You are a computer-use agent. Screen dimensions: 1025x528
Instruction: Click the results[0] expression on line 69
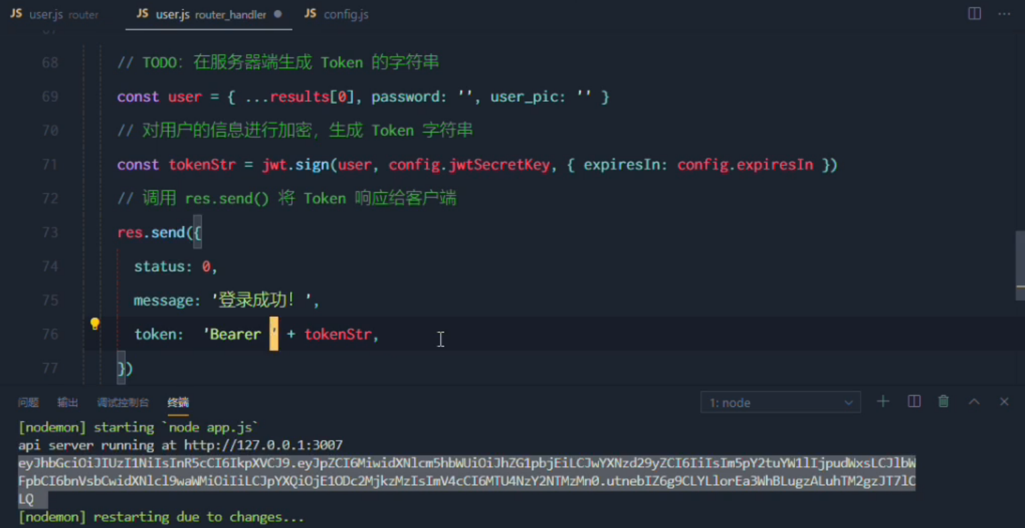click(x=312, y=97)
